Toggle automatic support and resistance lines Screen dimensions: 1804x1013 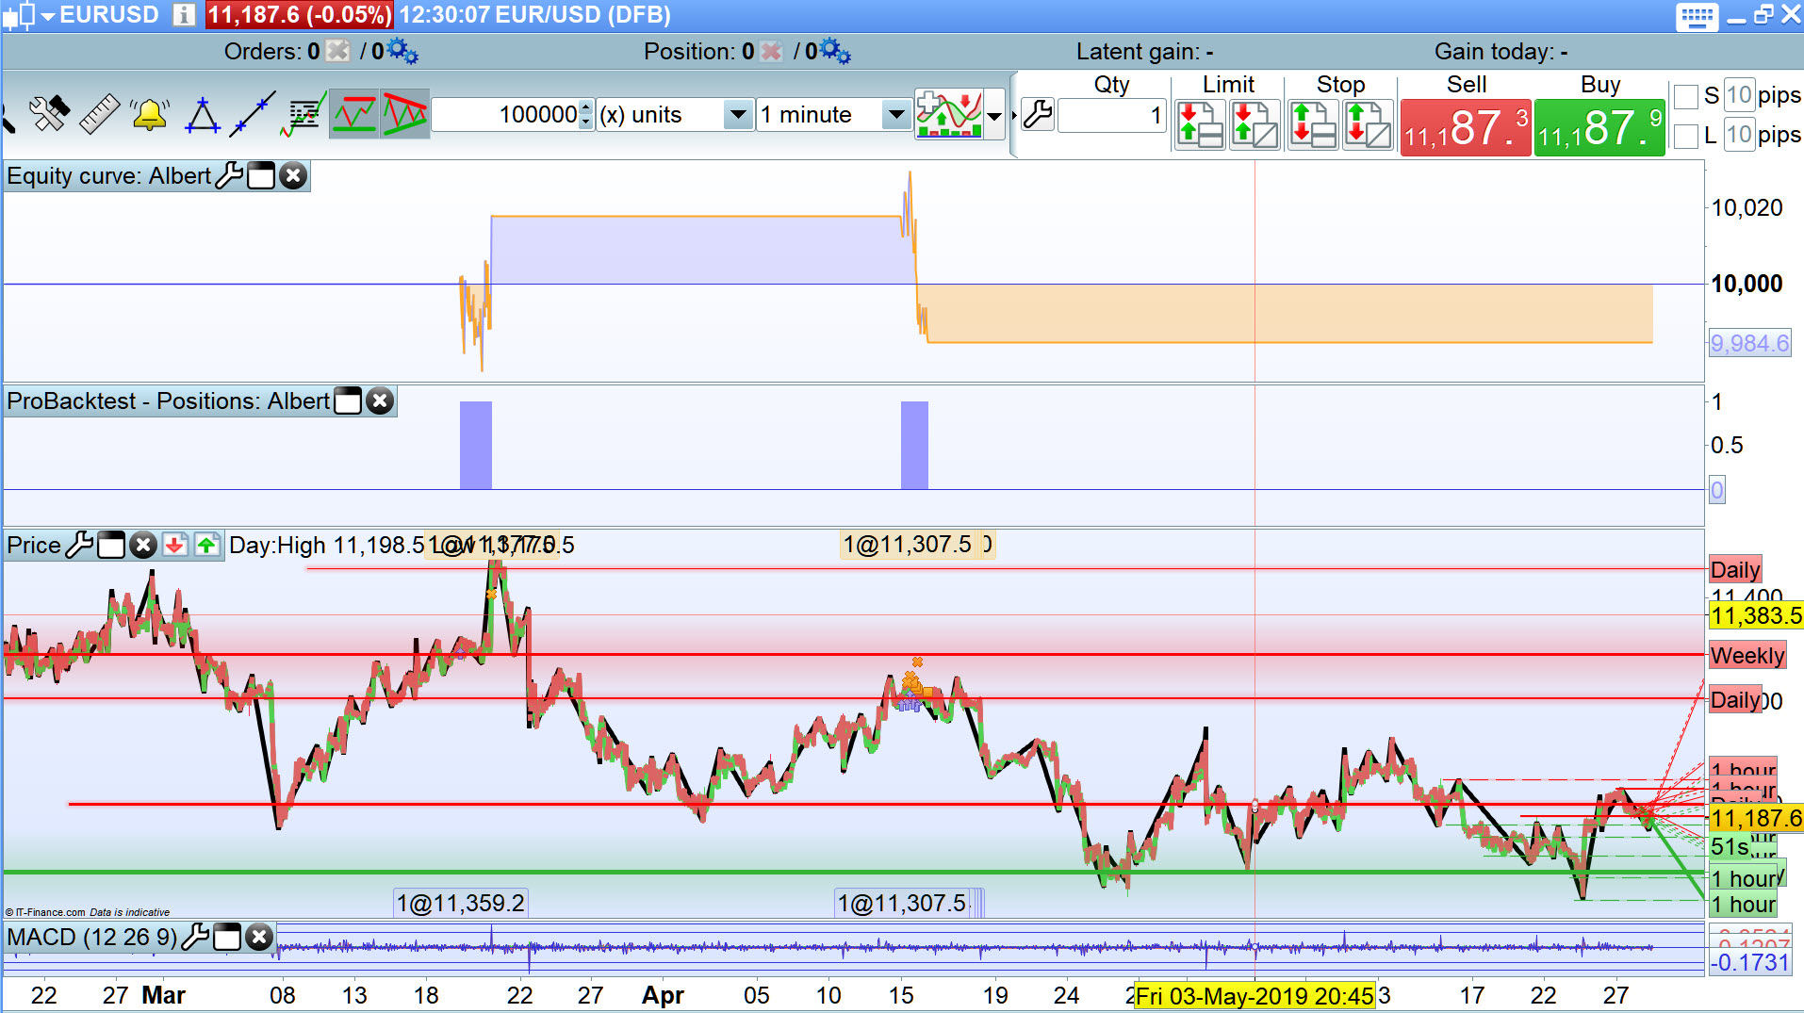point(354,114)
